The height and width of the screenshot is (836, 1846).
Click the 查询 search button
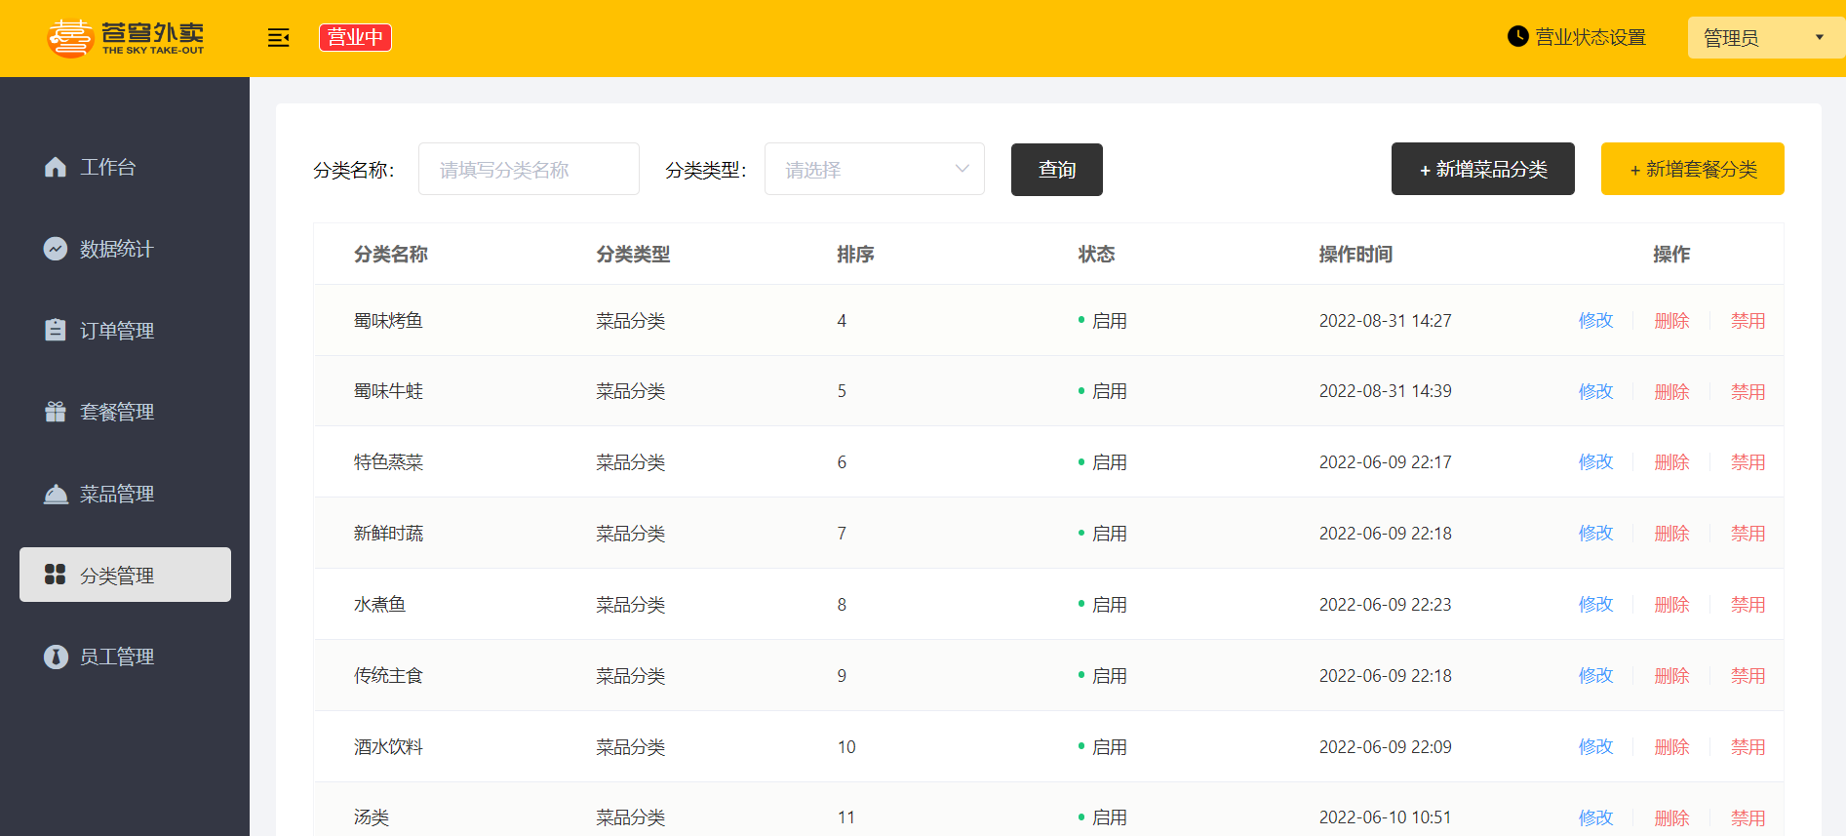pyautogui.click(x=1057, y=170)
